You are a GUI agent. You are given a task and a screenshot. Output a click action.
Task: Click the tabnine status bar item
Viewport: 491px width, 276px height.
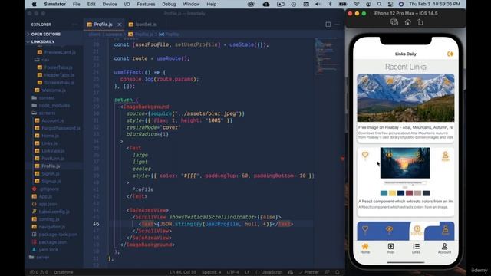tap(63, 272)
